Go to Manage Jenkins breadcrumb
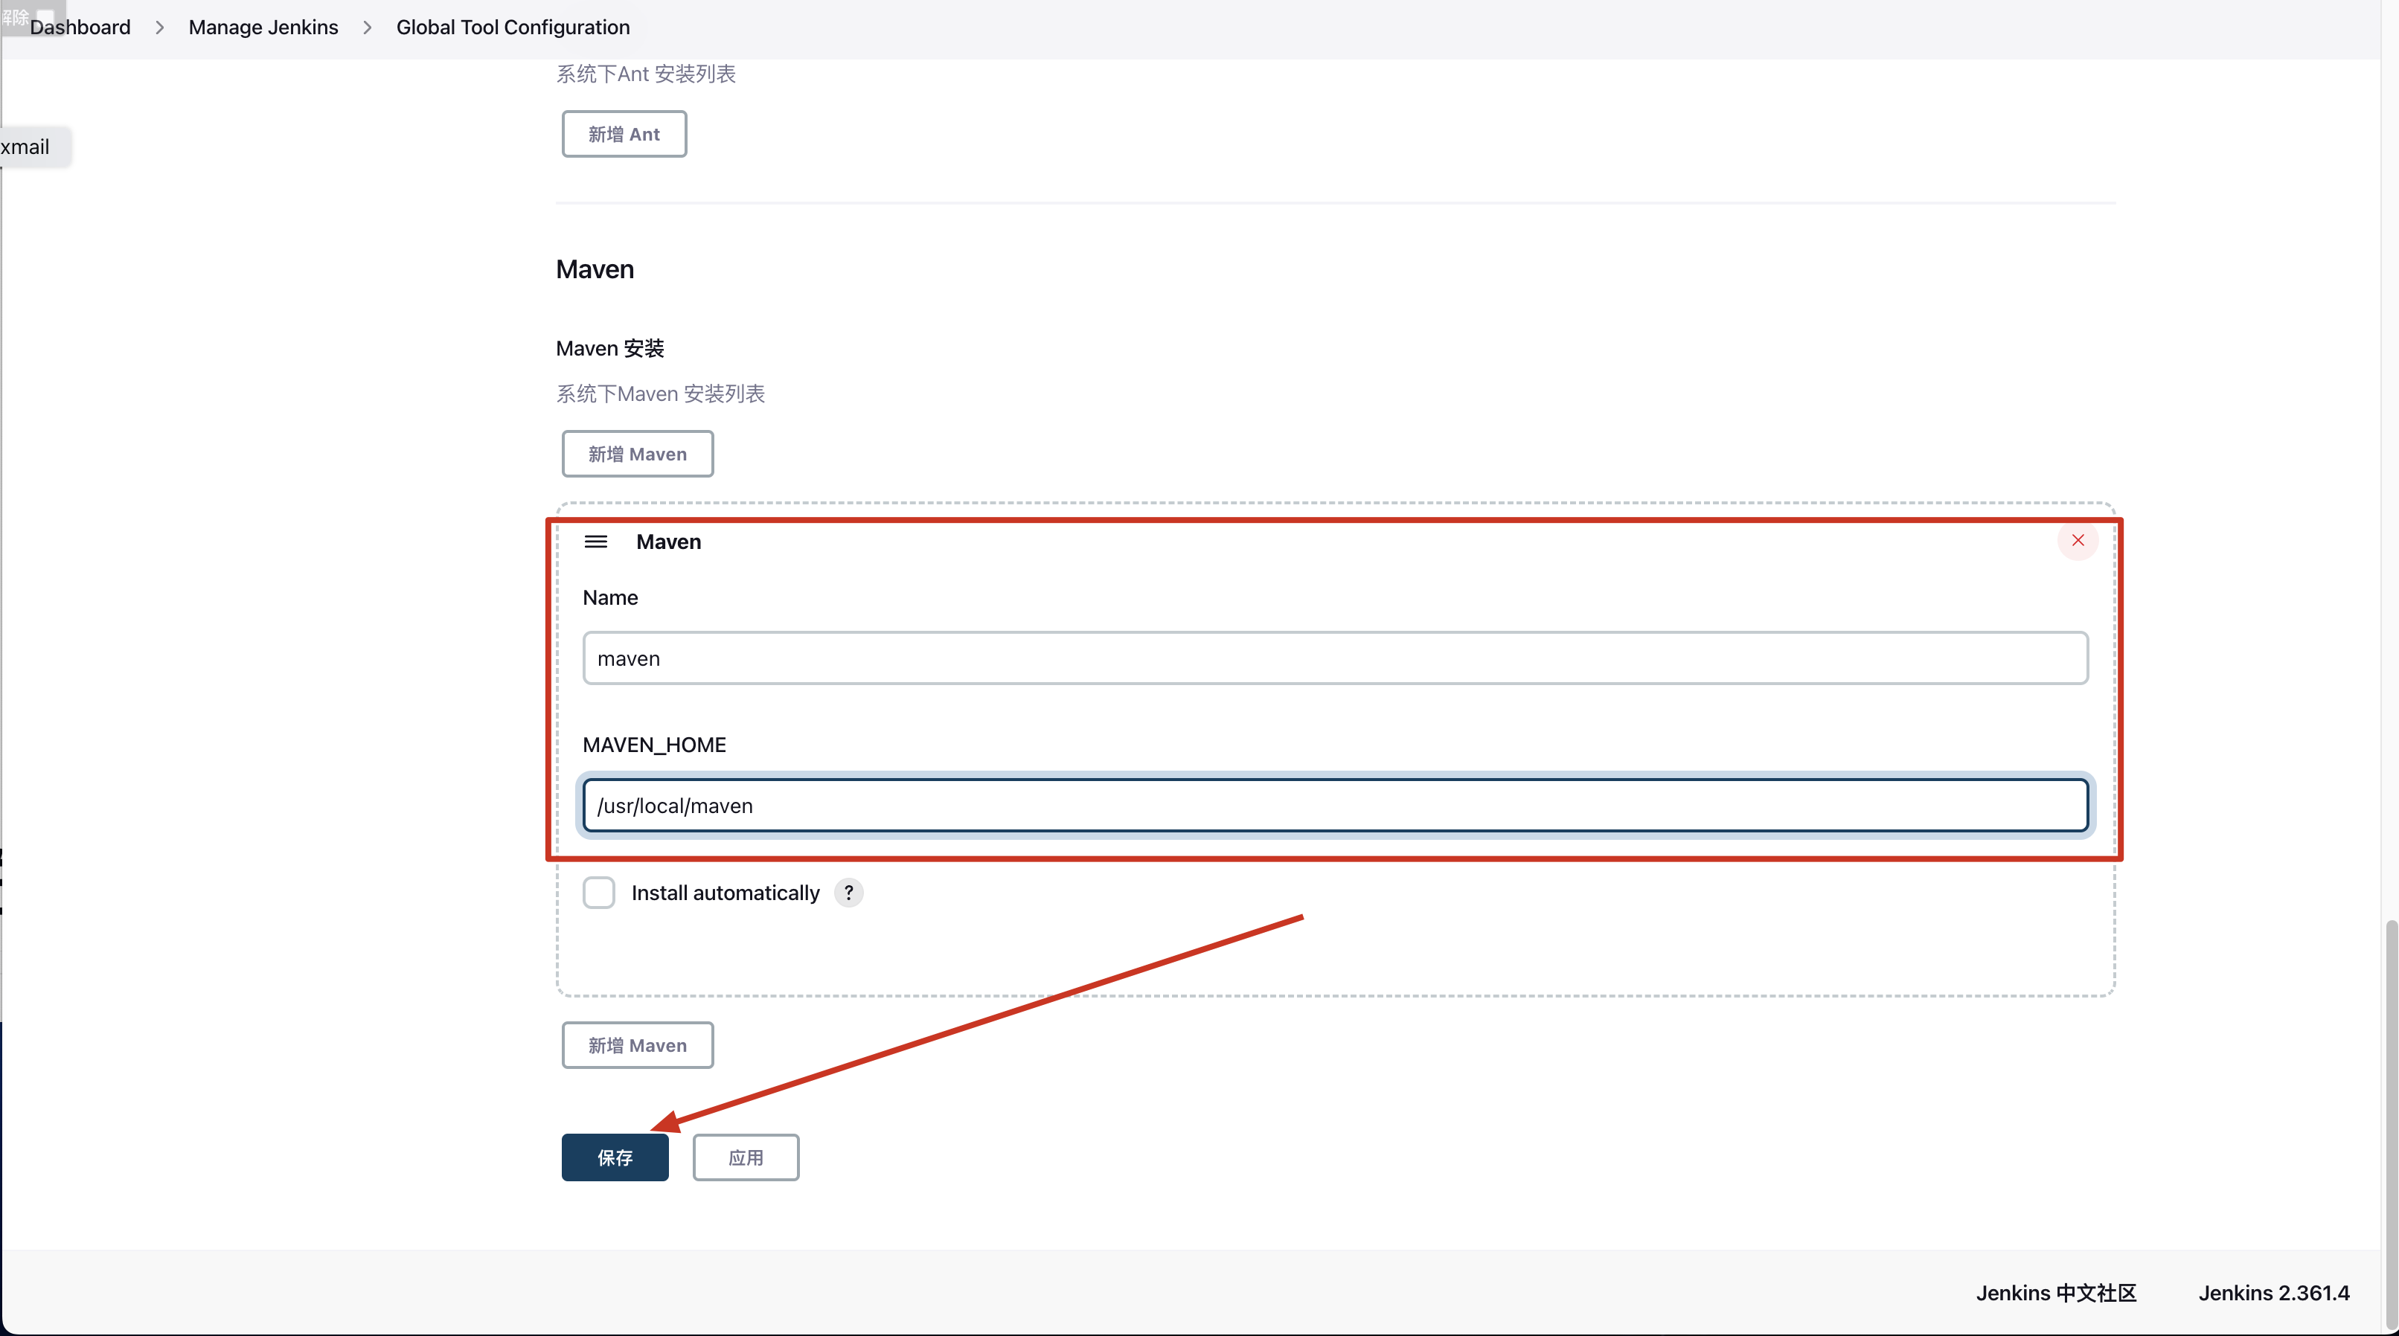 click(263, 27)
